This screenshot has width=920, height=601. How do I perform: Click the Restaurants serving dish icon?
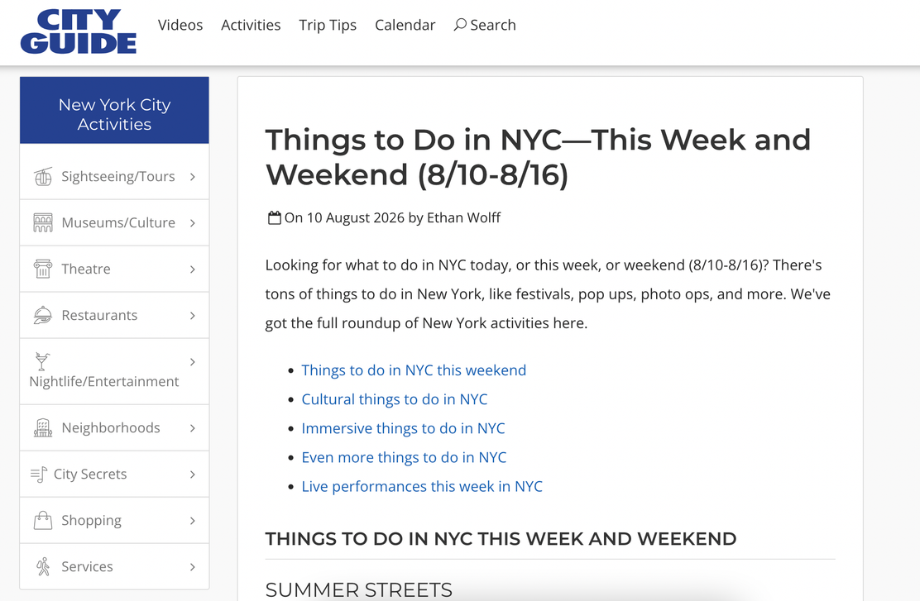(x=43, y=316)
